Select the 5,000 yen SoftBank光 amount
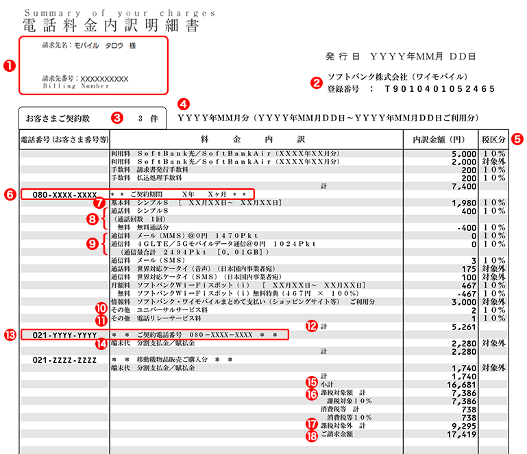527x454 pixels. (464, 154)
